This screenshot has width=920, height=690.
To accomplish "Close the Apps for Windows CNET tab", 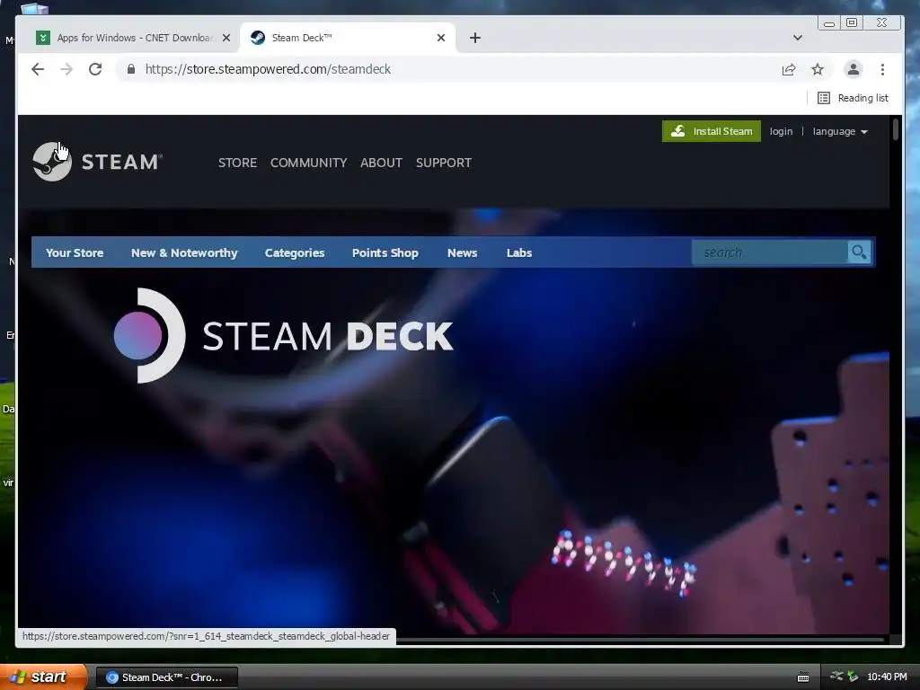I will tap(226, 38).
